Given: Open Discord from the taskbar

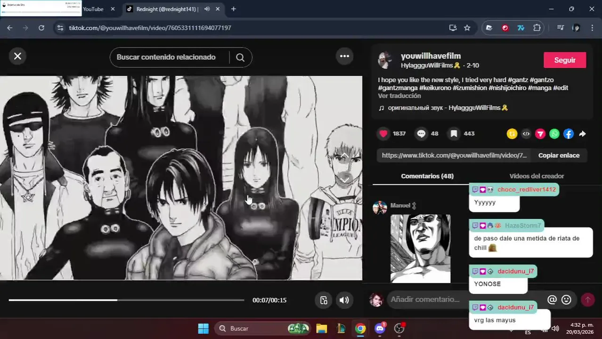Looking at the screenshot, I should pos(380,329).
